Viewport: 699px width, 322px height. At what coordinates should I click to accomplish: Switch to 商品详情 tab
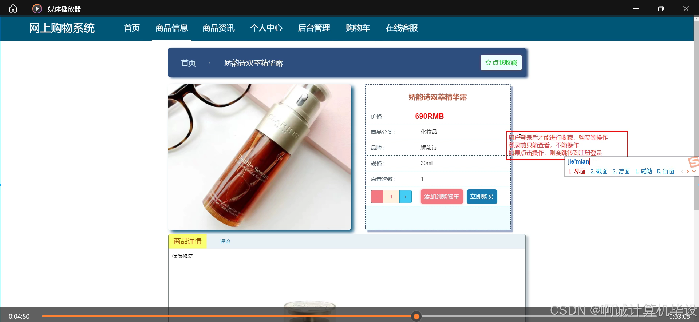tap(187, 241)
